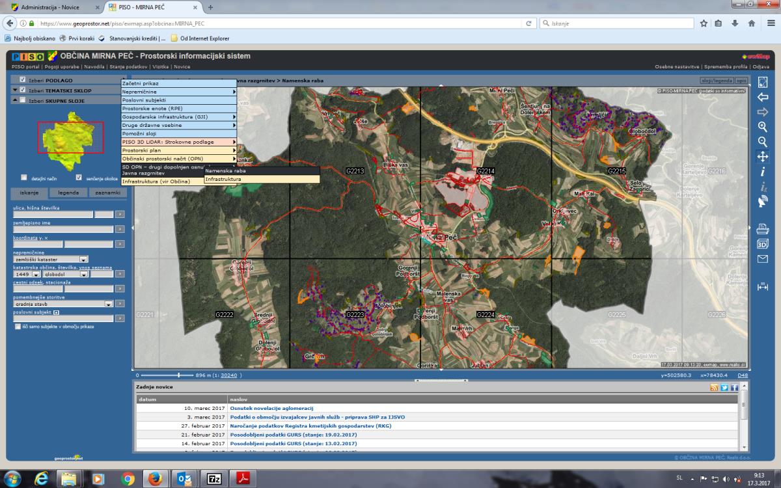Open the 3D view tool
Image resolution: width=781 pixels, height=488 pixels.
tap(763, 244)
